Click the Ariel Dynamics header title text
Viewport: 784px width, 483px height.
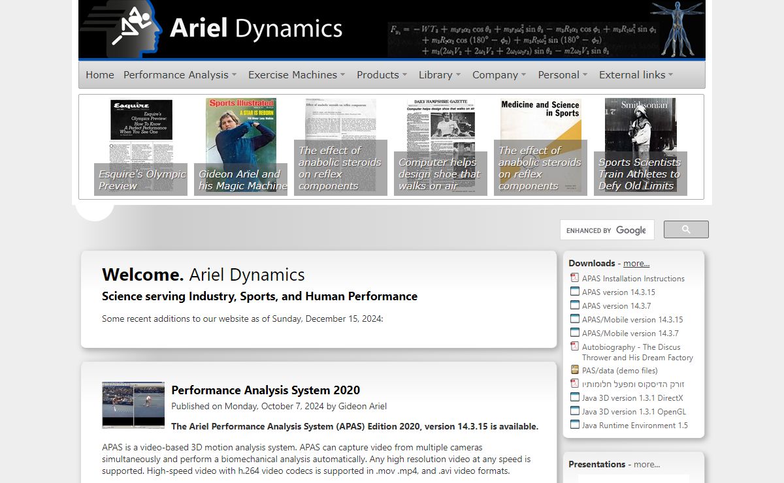click(256, 29)
